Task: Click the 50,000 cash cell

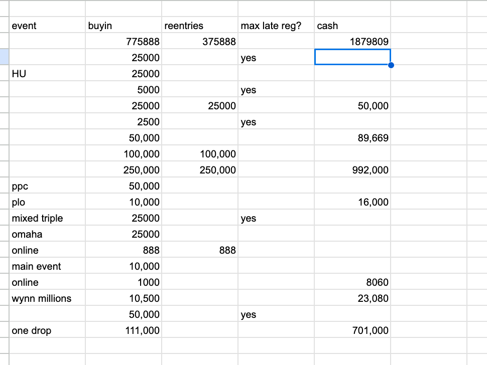Action: pyautogui.click(x=352, y=105)
